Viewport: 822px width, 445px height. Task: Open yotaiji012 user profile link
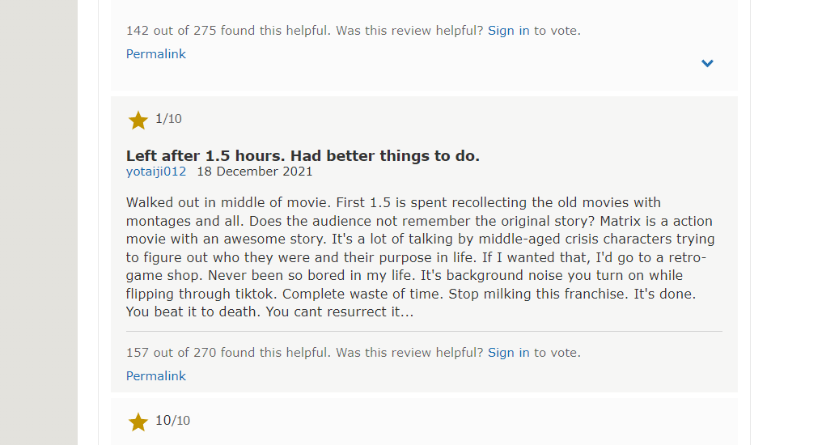tap(155, 172)
